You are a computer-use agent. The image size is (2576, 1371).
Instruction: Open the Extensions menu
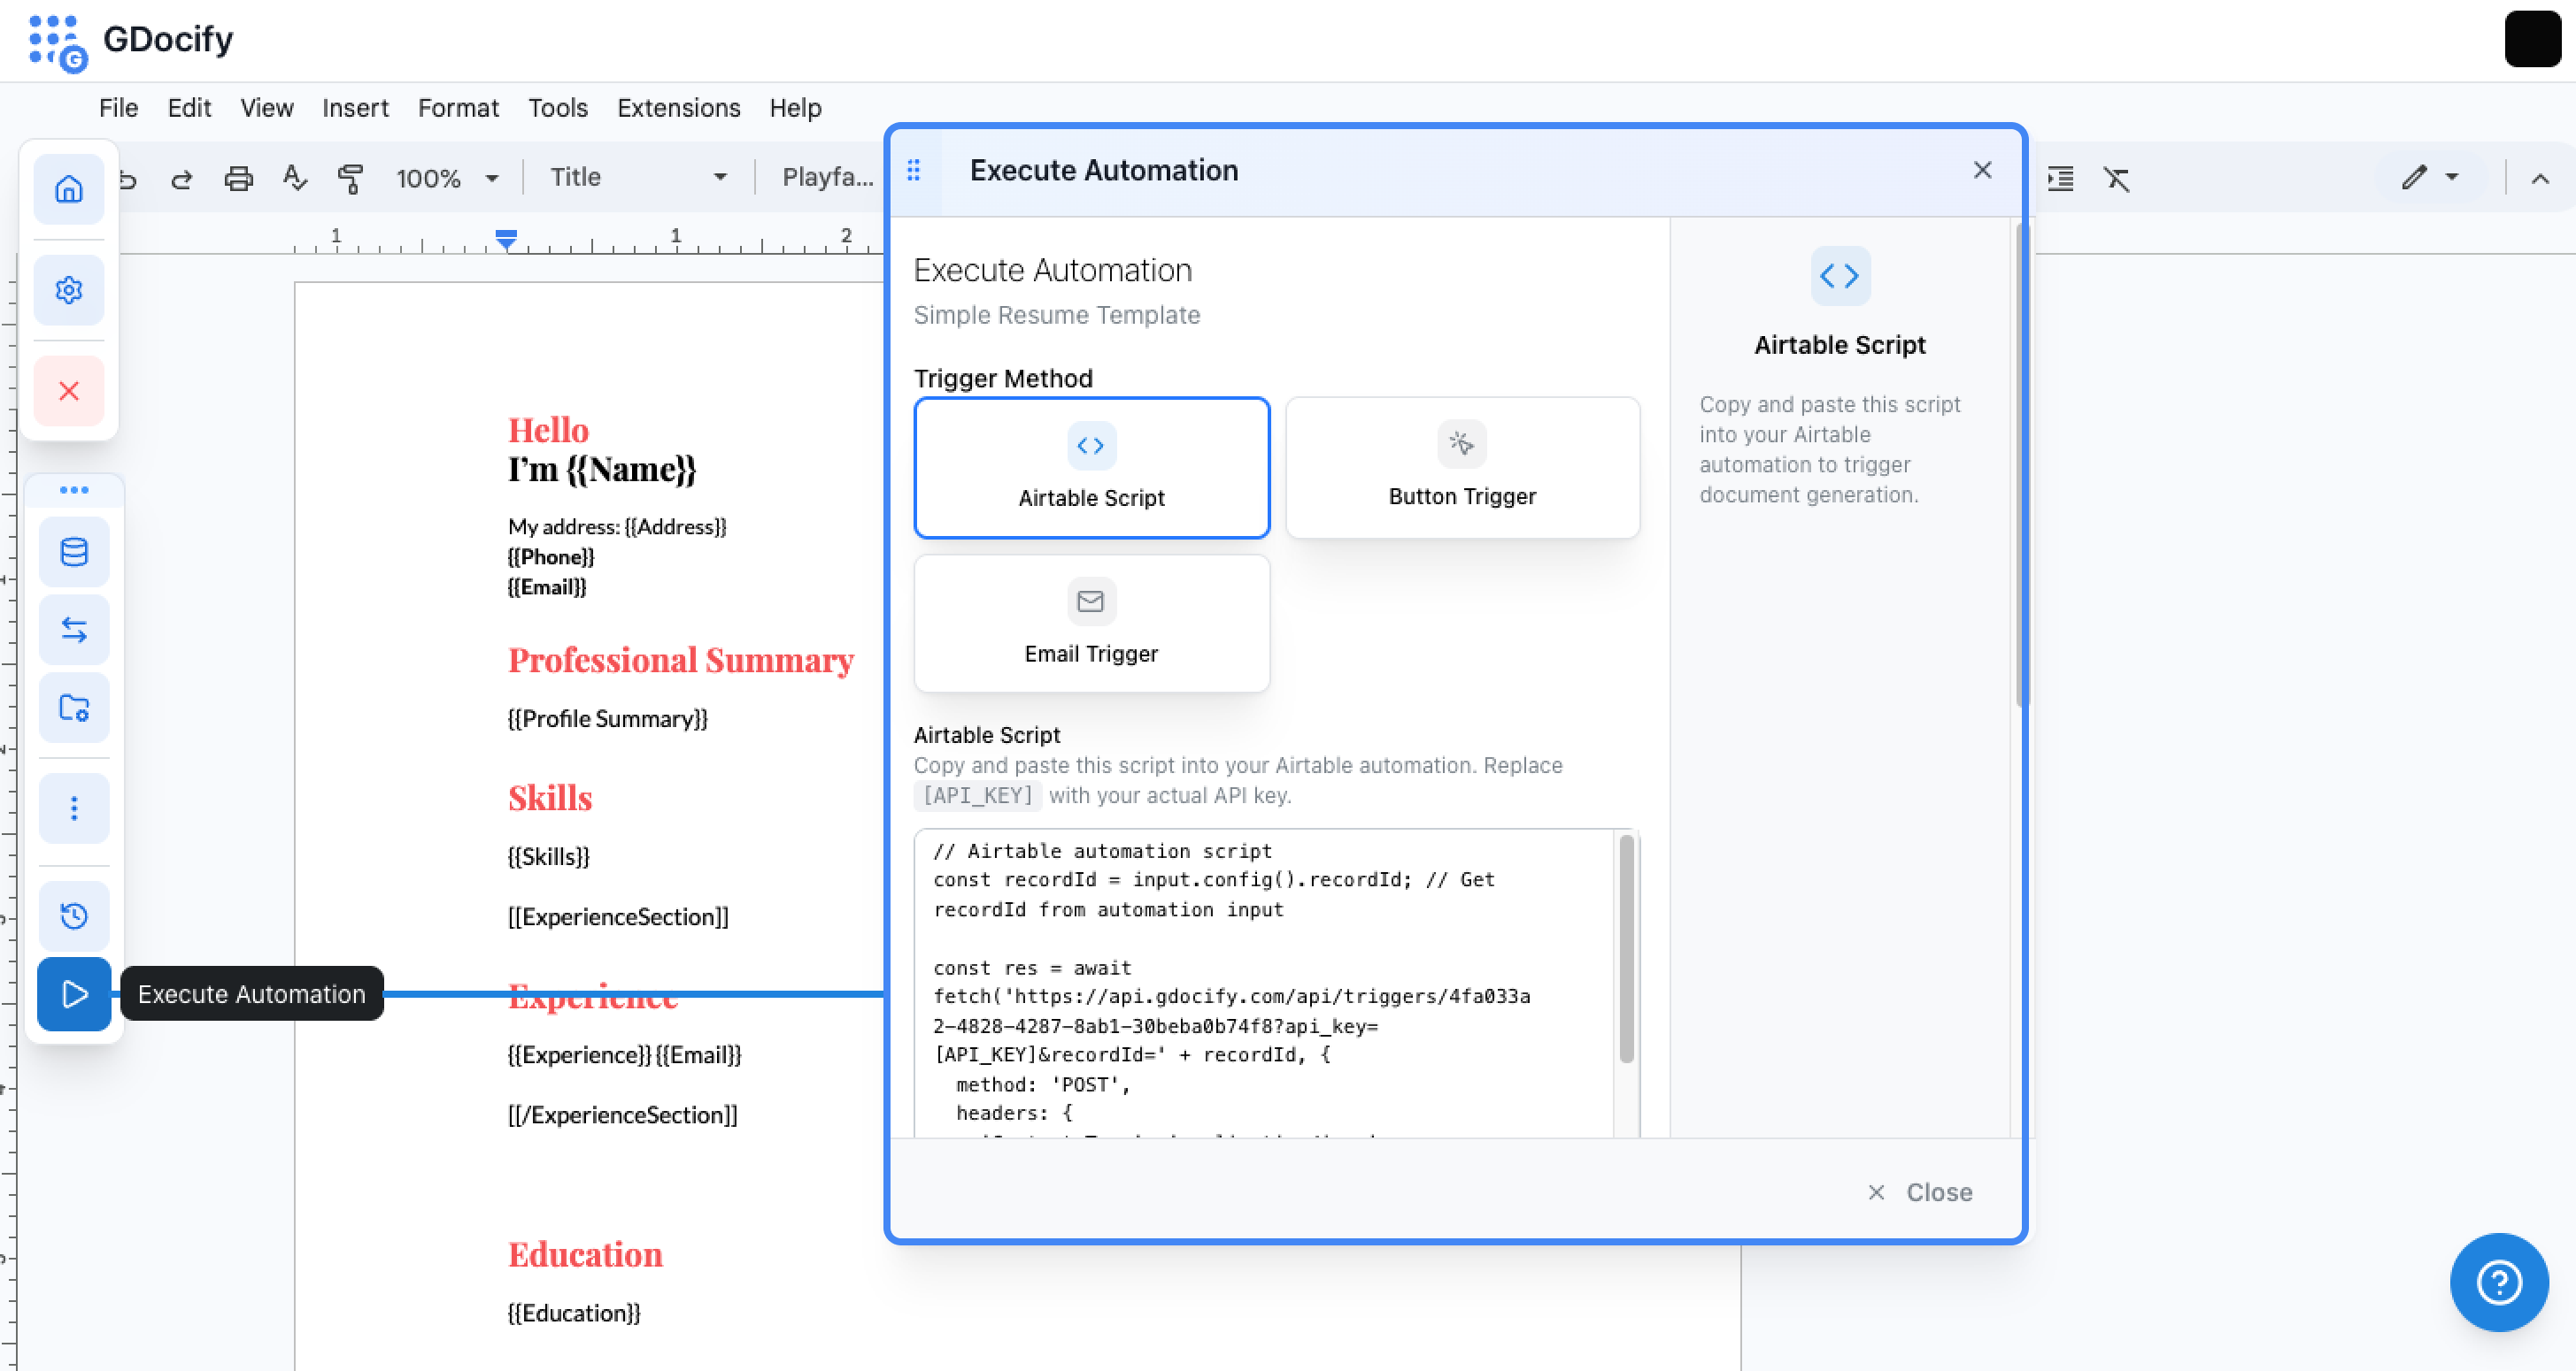678,108
